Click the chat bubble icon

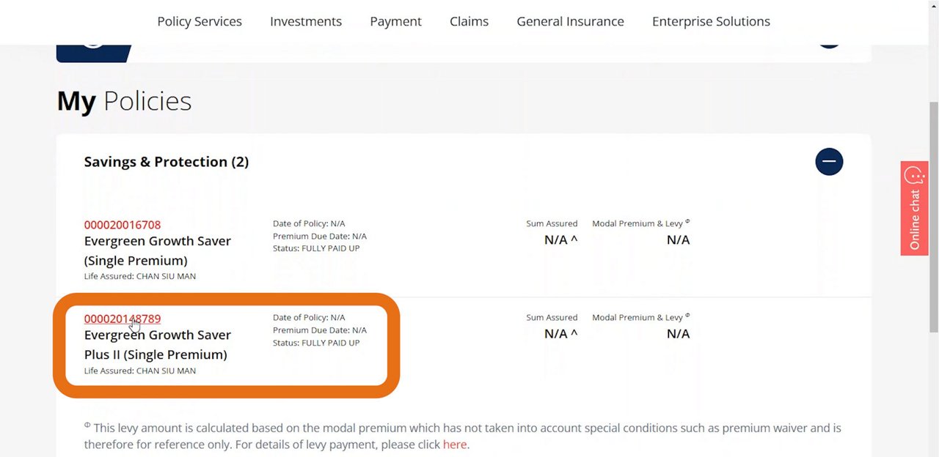[914, 176]
